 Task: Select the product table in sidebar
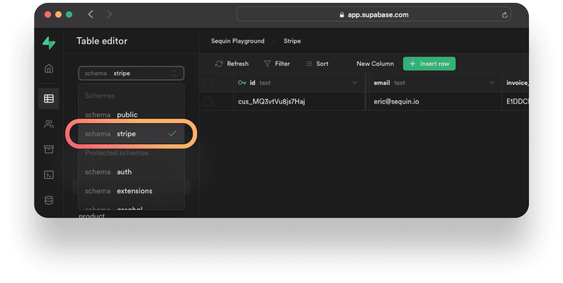pyautogui.click(x=92, y=215)
